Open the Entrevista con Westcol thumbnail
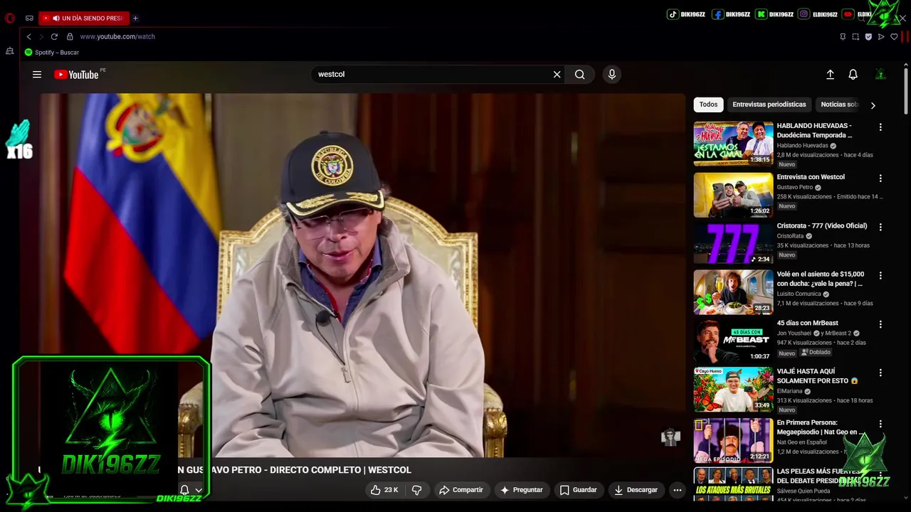This screenshot has width=911, height=512. click(733, 195)
